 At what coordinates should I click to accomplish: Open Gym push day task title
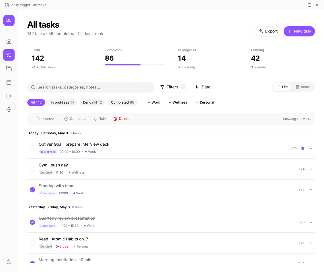(53, 165)
